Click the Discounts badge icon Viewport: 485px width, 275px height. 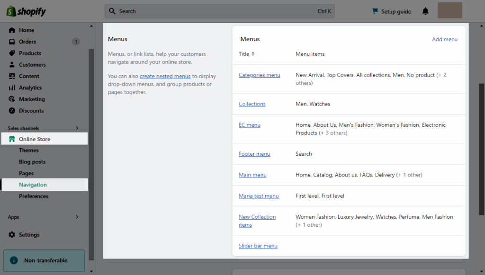pos(12,111)
